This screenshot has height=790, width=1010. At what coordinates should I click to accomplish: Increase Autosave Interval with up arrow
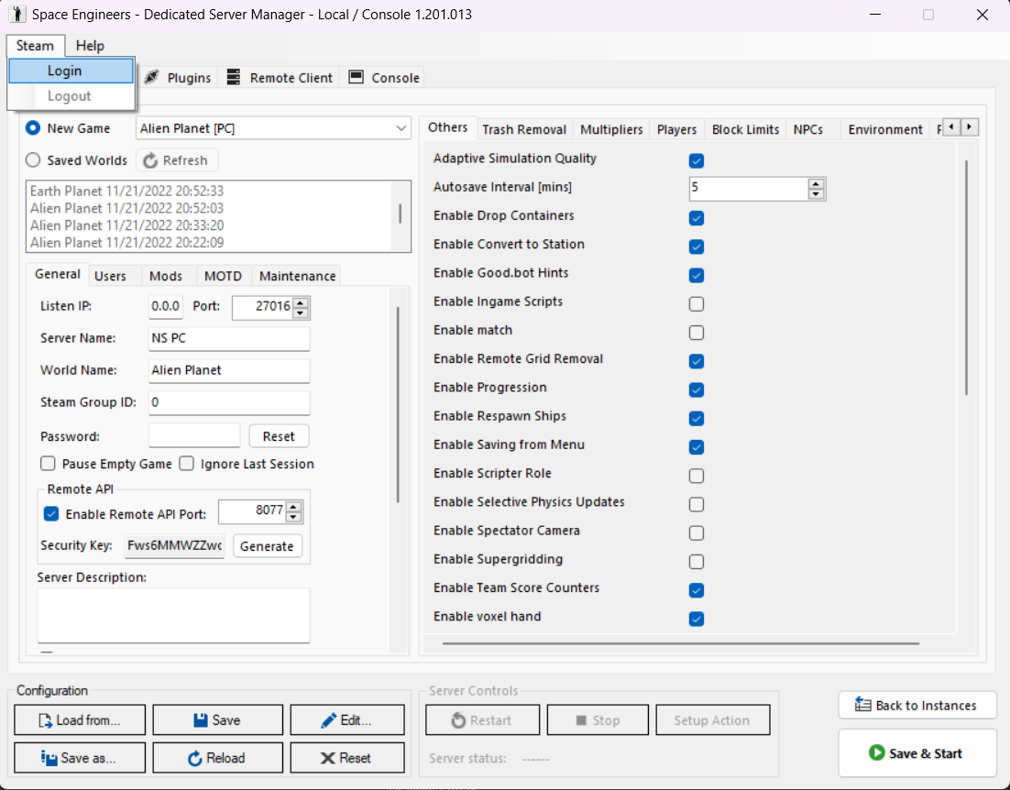(816, 183)
